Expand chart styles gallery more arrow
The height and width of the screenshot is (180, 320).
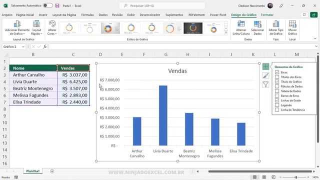tap(226, 32)
